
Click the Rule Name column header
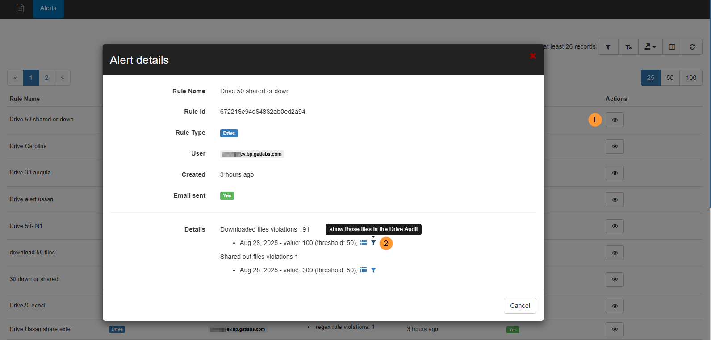(x=25, y=99)
